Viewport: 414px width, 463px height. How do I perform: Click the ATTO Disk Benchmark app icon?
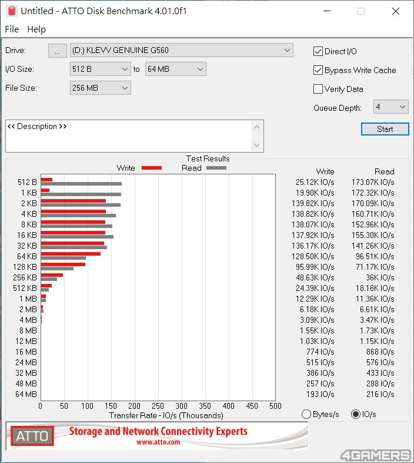(x=12, y=11)
